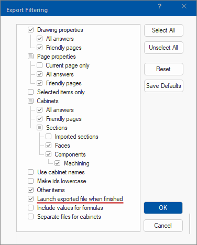Reset the export filter options

click(163, 69)
